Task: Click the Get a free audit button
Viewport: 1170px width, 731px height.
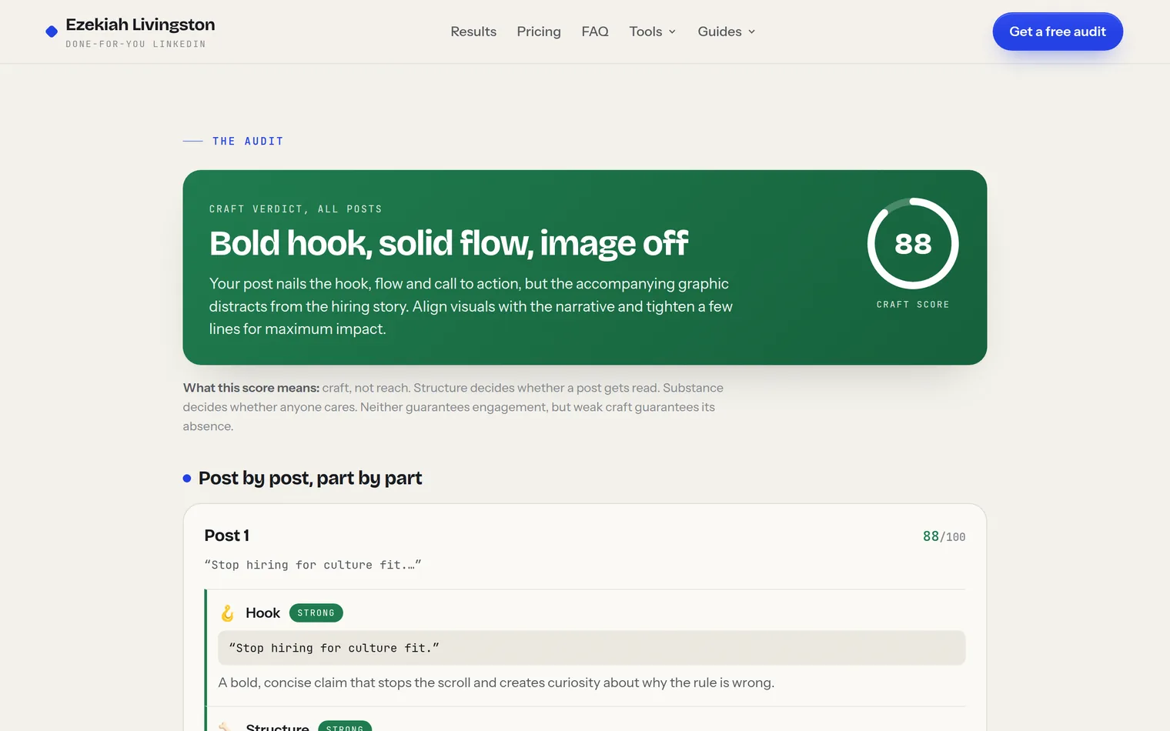Action: (x=1058, y=32)
